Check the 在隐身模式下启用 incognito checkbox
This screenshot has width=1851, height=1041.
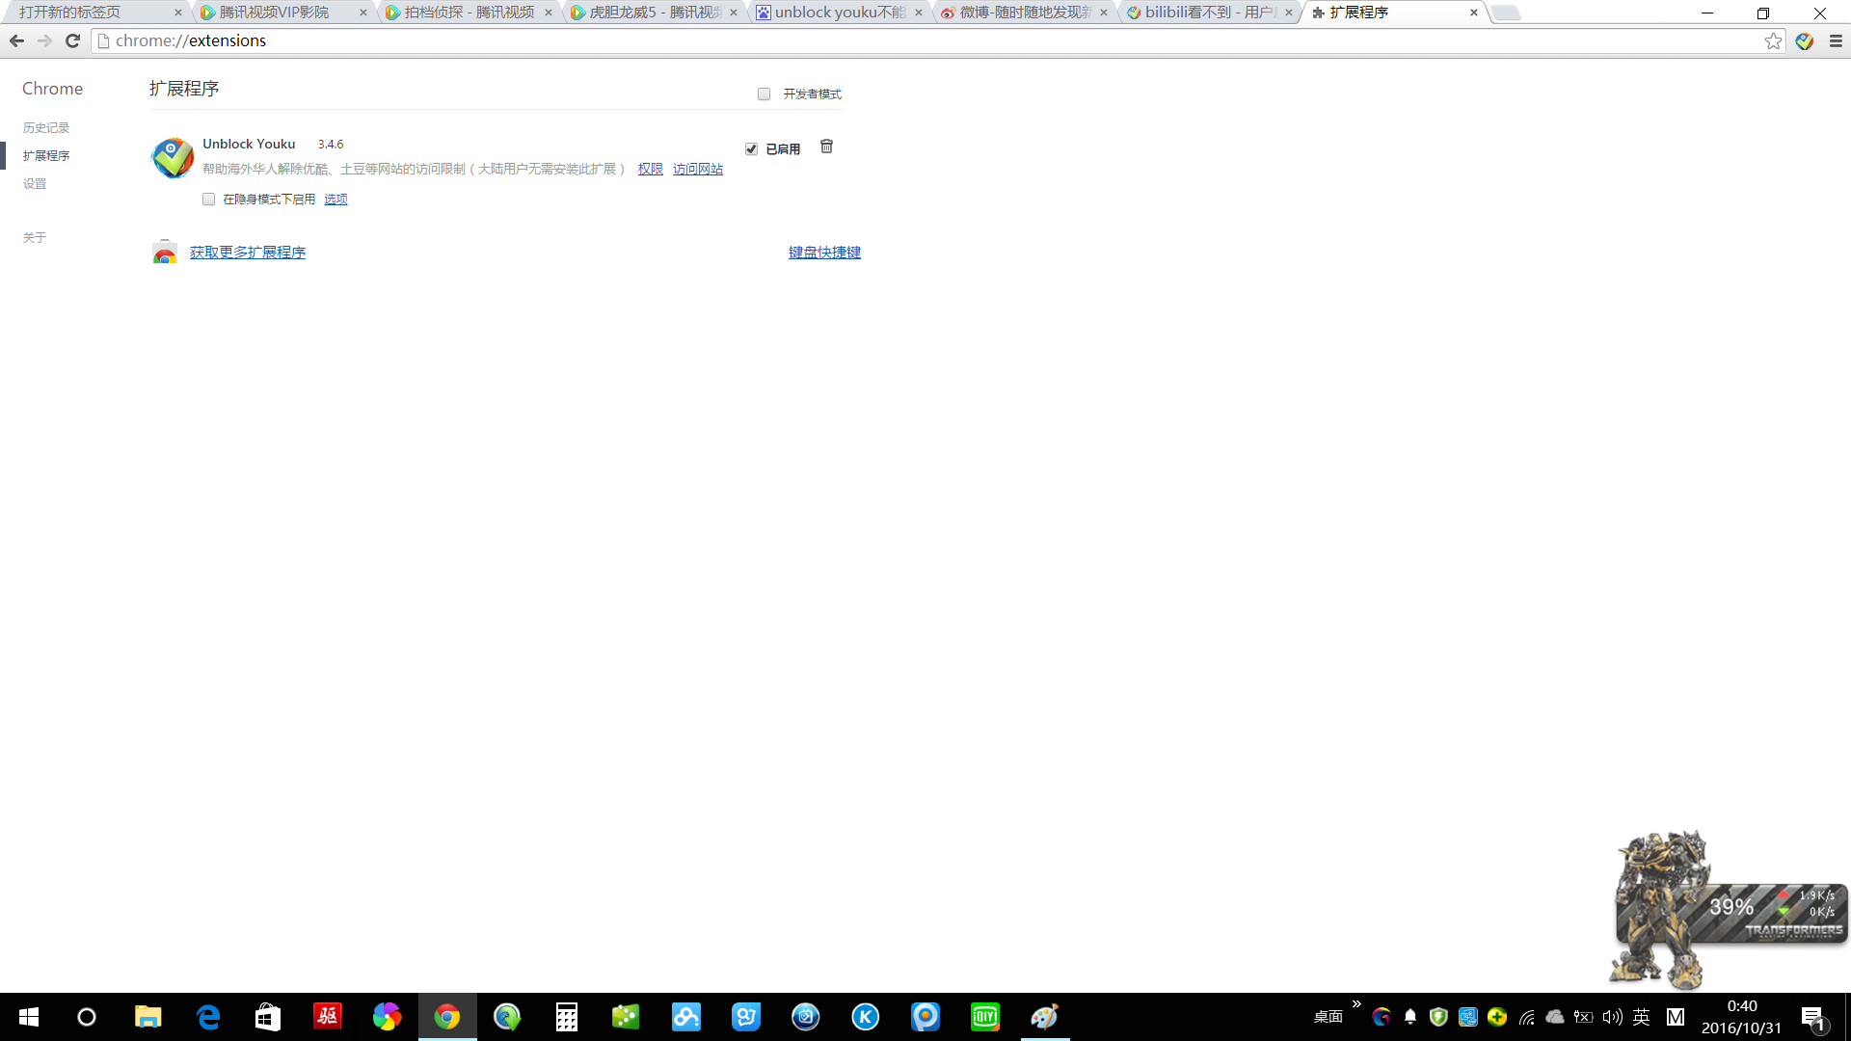(x=208, y=199)
